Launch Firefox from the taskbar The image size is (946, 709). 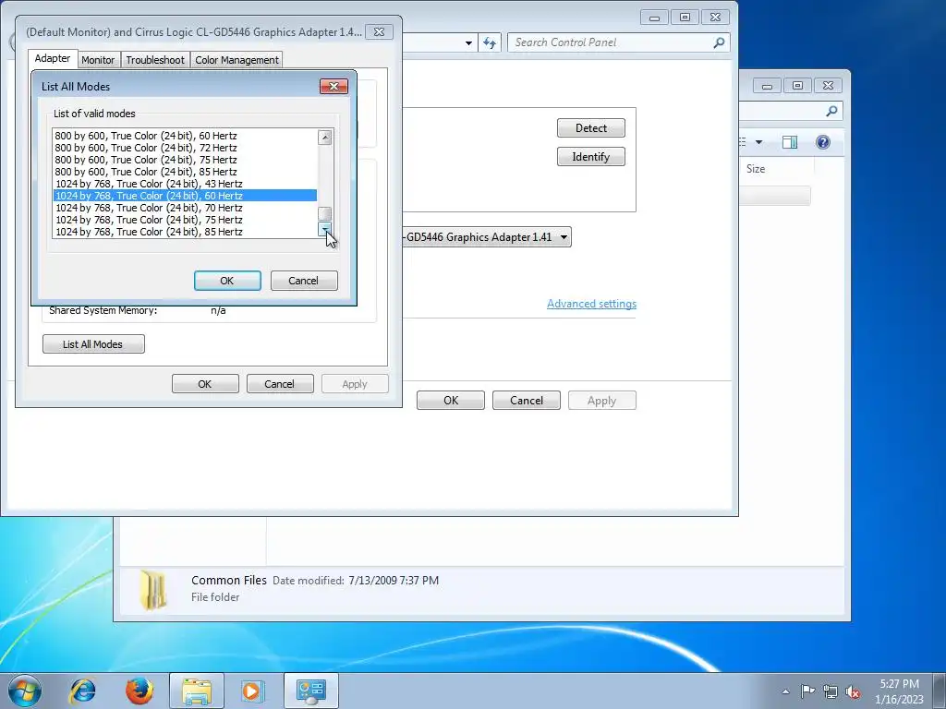click(139, 691)
